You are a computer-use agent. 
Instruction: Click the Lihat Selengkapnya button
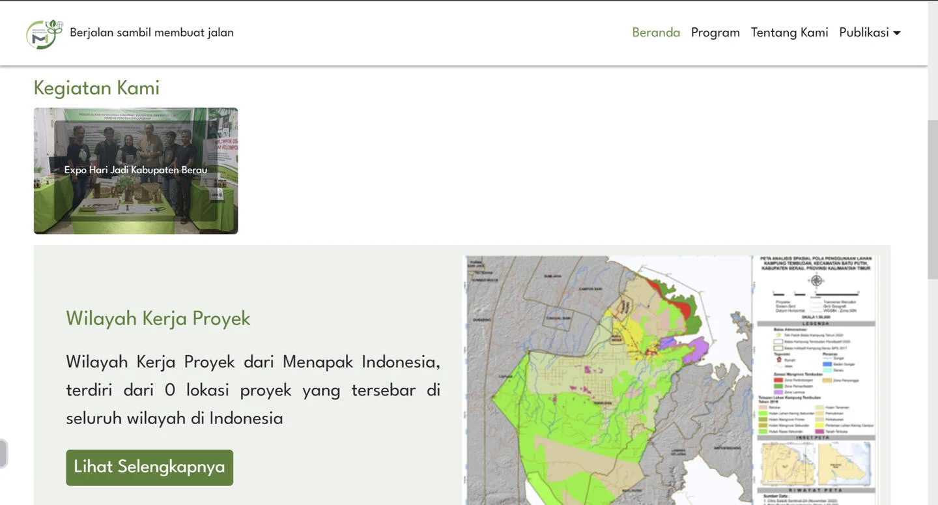click(149, 467)
